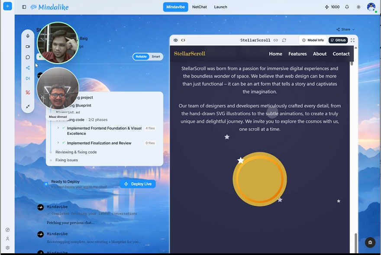Click the StellarScroll project title
381x255 pixels.
click(255, 40)
